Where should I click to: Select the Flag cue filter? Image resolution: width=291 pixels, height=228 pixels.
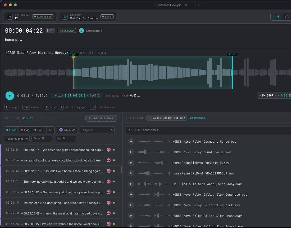25,130
